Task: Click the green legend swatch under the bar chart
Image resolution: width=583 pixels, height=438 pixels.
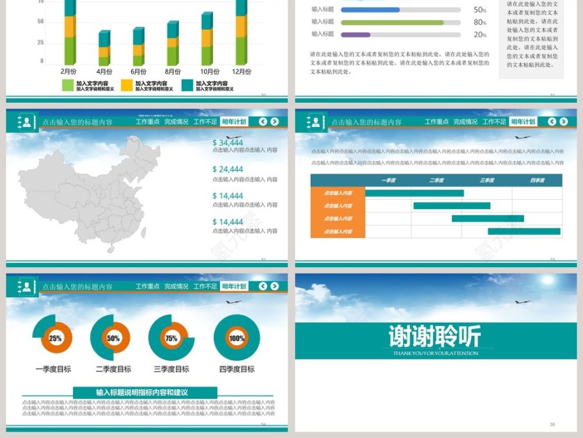Action: pos(67,85)
